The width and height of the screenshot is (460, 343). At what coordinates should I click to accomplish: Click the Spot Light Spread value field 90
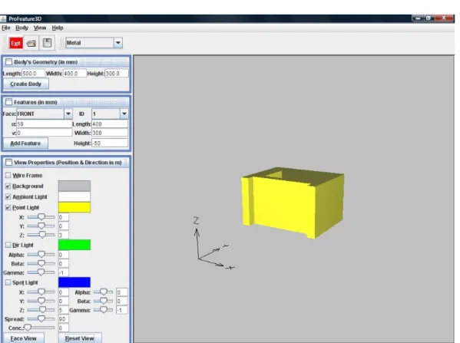point(64,319)
